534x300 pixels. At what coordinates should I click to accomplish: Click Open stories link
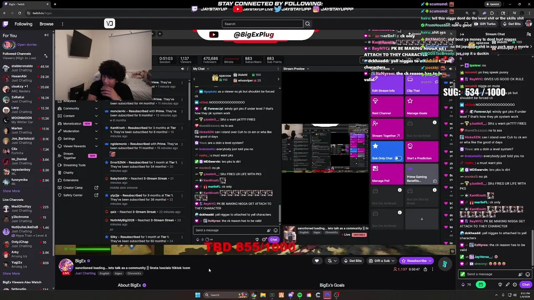27,45
